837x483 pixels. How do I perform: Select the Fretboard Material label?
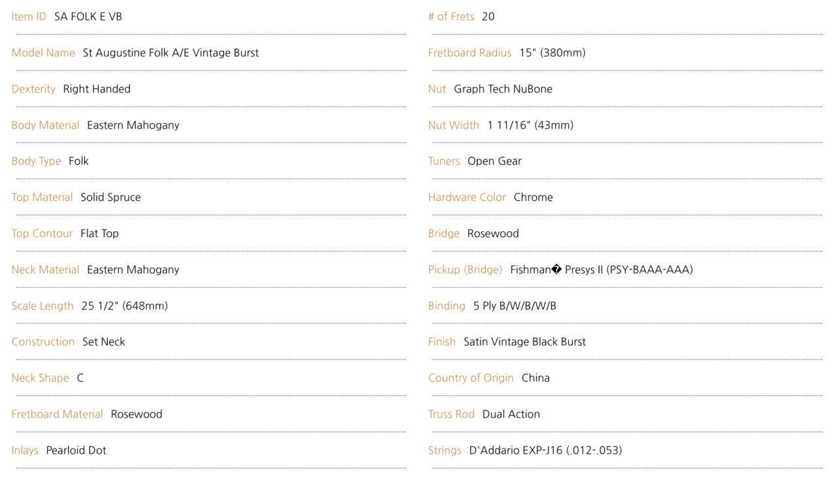57,414
